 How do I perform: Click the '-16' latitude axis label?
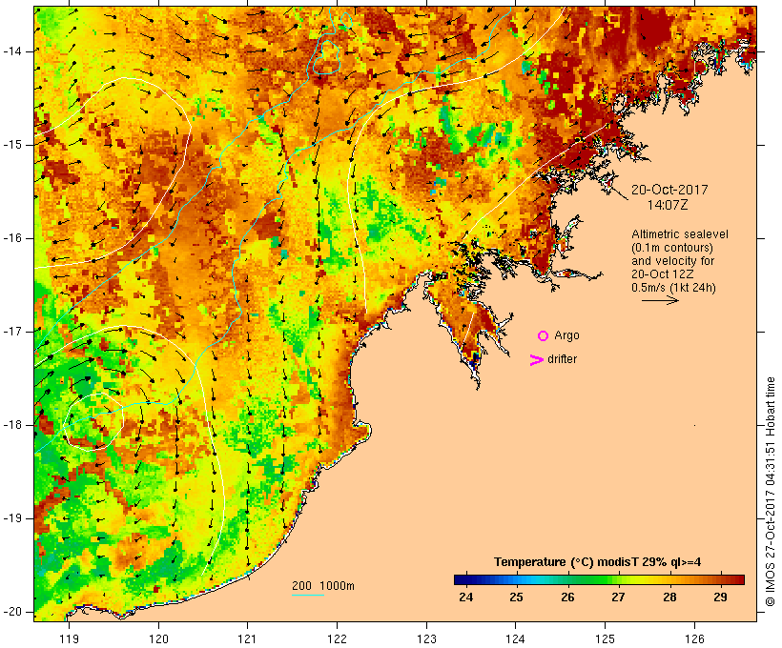(x=12, y=238)
